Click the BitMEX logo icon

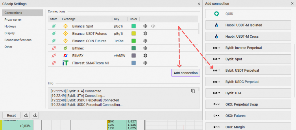coord(65,56)
